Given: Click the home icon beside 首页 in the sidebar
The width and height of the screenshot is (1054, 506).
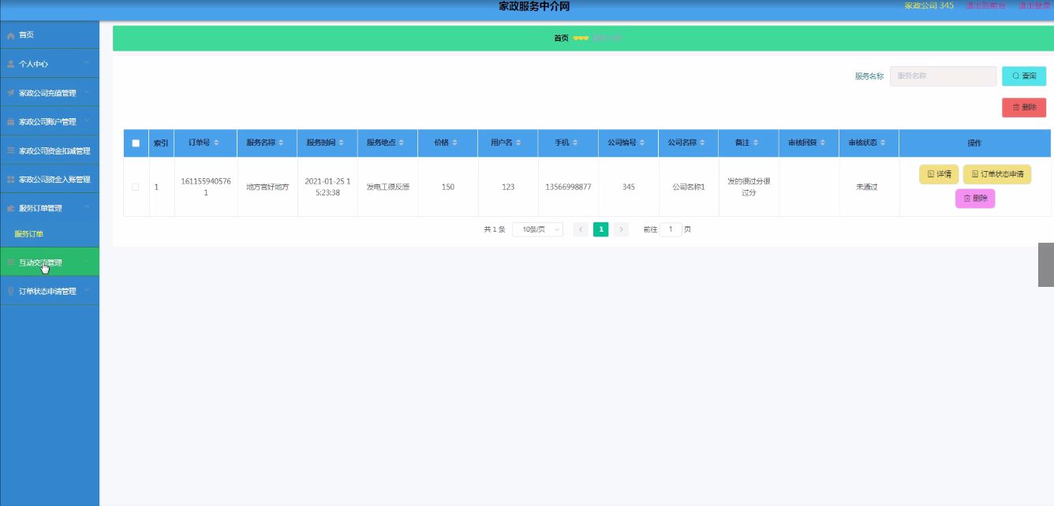Looking at the screenshot, I should pyautogui.click(x=11, y=35).
